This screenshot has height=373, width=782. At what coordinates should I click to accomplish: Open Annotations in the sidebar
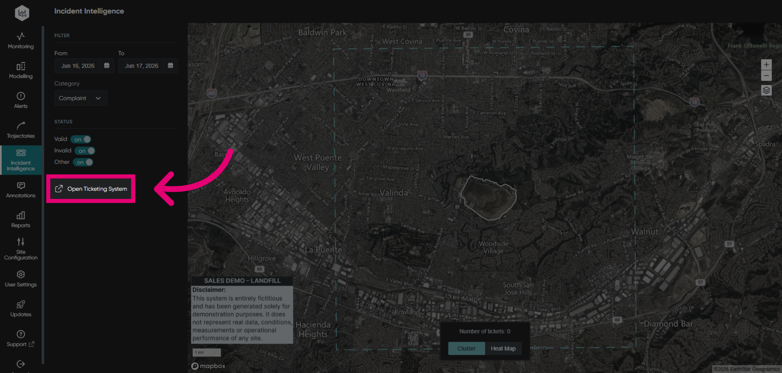(x=21, y=190)
